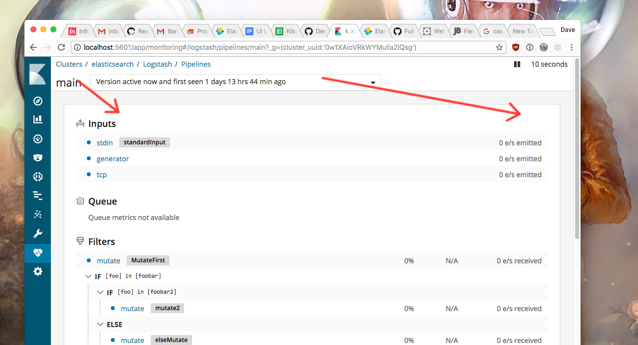
Task: Open the uBlock Origin extension icon
Action: coord(516,47)
